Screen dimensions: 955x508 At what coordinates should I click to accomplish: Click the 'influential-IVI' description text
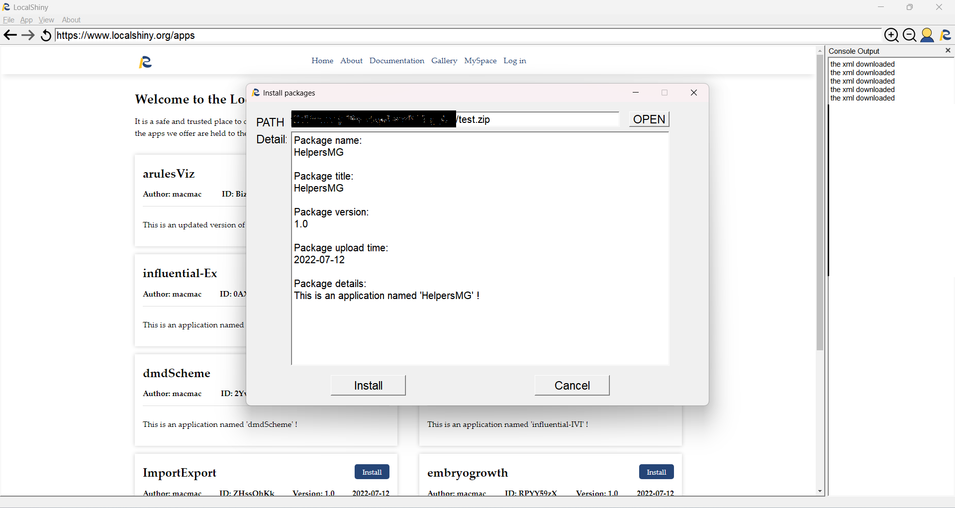508,424
